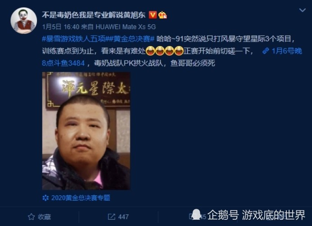The image size is (312, 226).
Task: Click the crown membership badge icon
Action: 163,15
